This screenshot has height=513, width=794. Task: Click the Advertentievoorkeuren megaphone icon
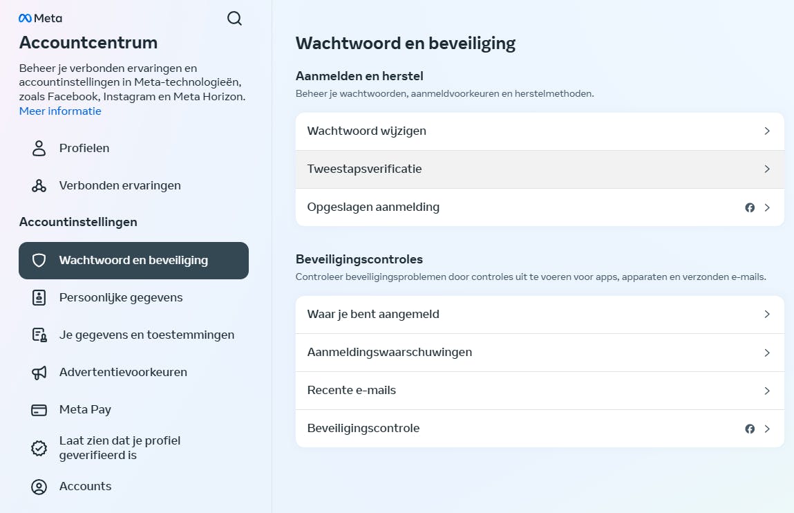[x=39, y=372]
